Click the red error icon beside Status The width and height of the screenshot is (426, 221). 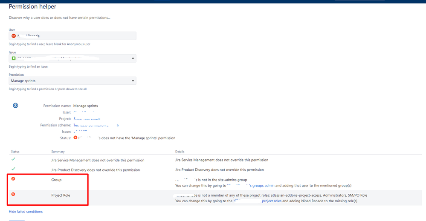pos(75,138)
